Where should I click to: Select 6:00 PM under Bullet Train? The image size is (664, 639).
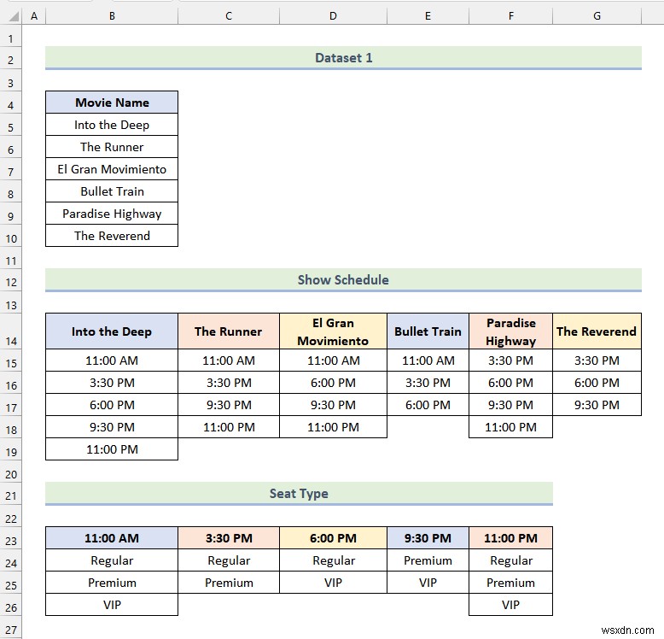tap(428, 405)
